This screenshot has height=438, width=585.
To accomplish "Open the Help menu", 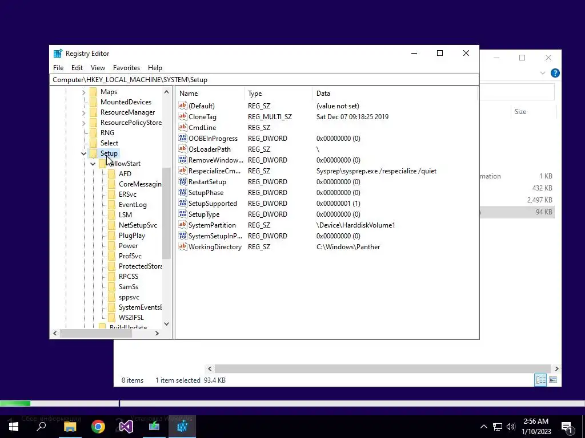I will point(155,68).
